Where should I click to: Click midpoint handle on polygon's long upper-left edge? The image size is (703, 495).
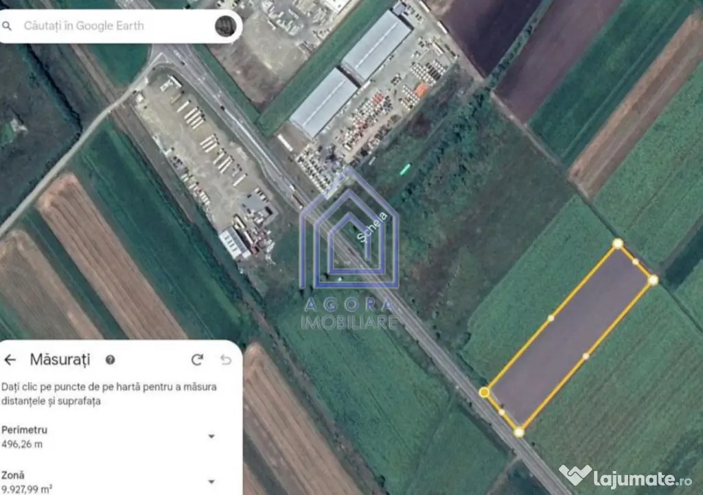(x=551, y=318)
